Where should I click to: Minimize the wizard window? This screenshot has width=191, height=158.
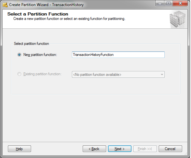pyautogui.click(x=160, y=3)
